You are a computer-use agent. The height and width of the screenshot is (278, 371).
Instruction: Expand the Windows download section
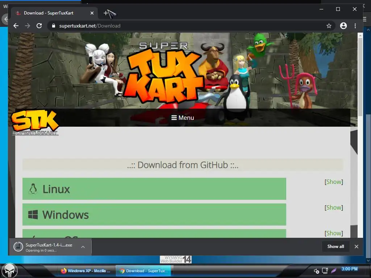point(154,214)
